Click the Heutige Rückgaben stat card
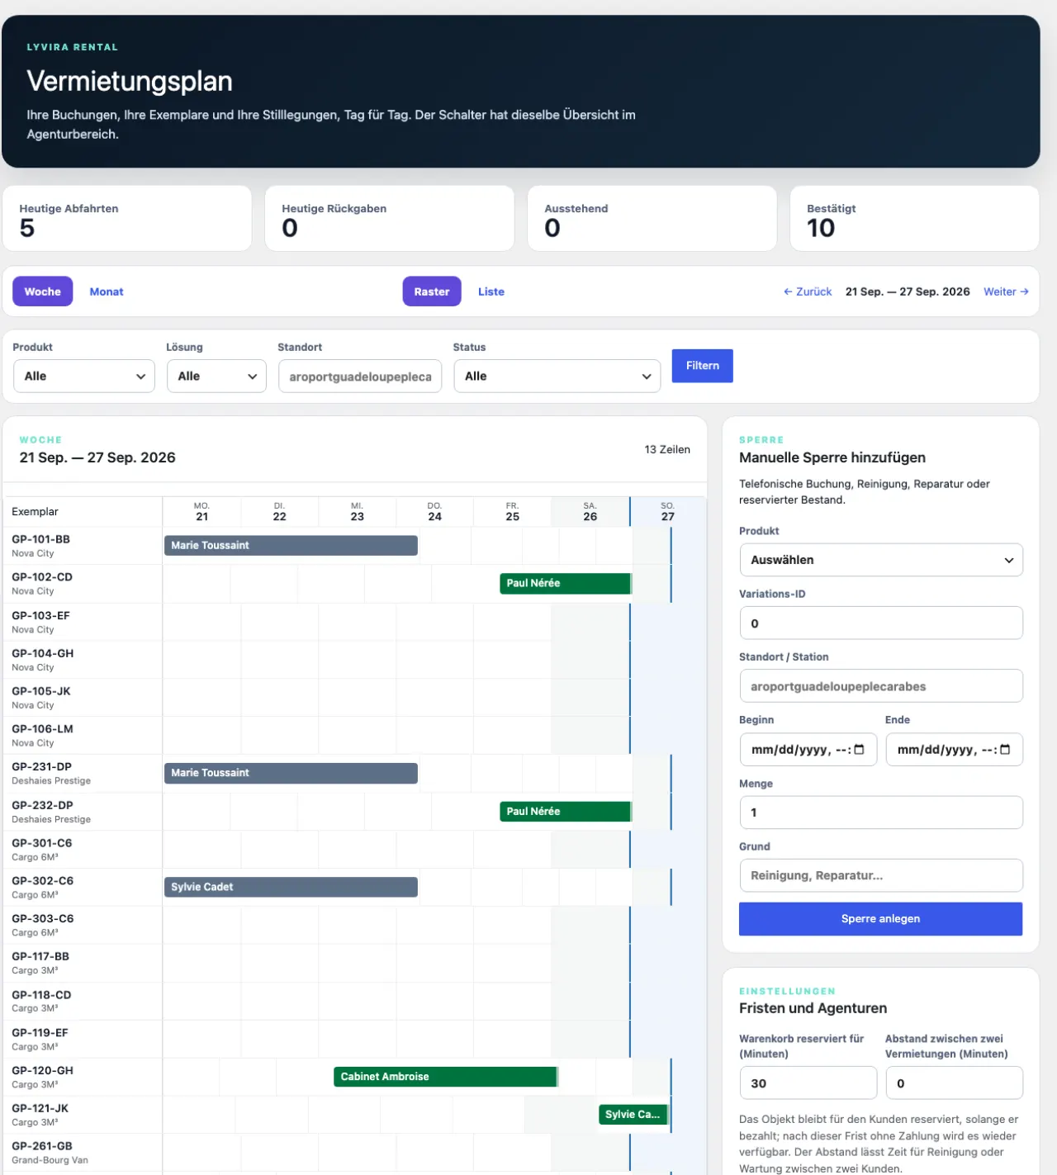The image size is (1057, 1175). [390, 218]
